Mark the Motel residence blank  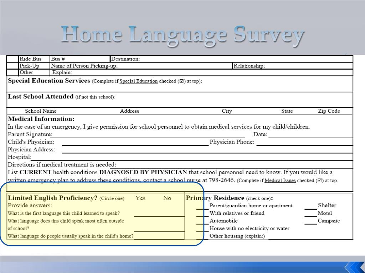coord(310,214)
